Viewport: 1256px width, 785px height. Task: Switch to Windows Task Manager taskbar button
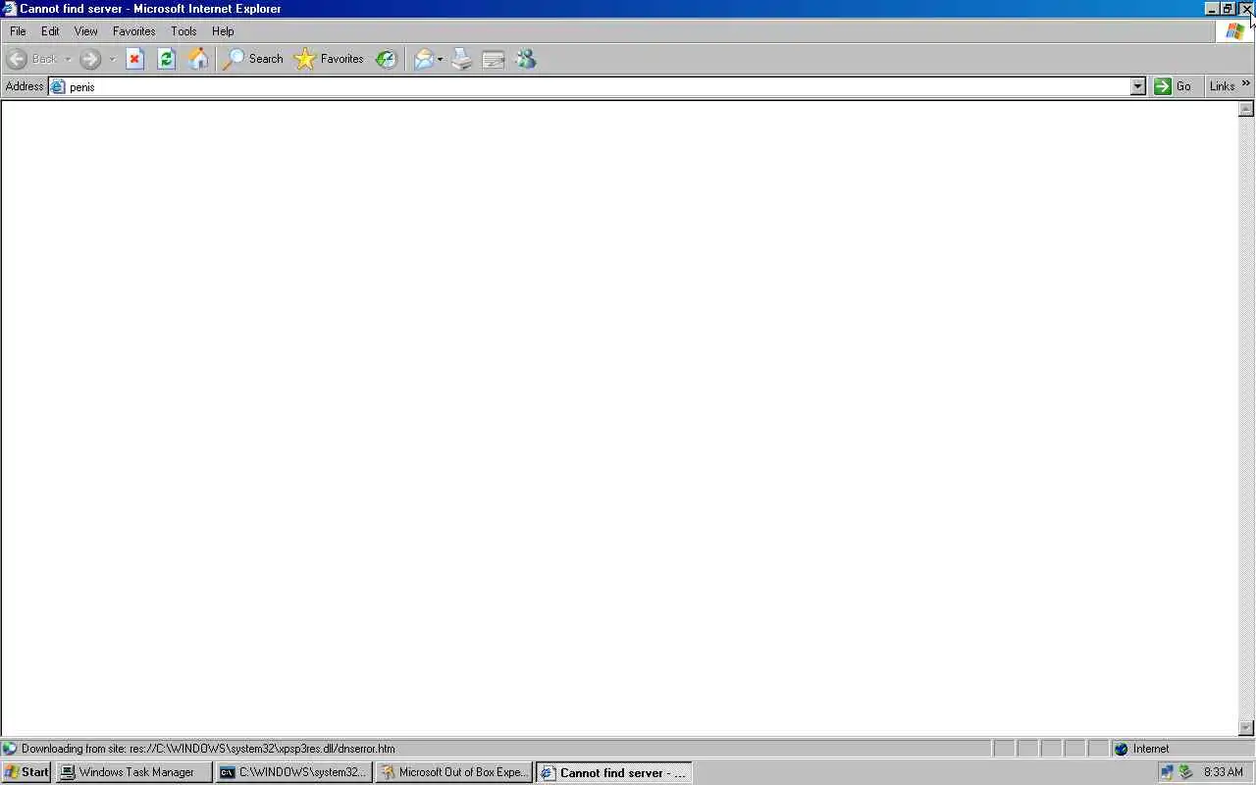click(x=133, y=772)
